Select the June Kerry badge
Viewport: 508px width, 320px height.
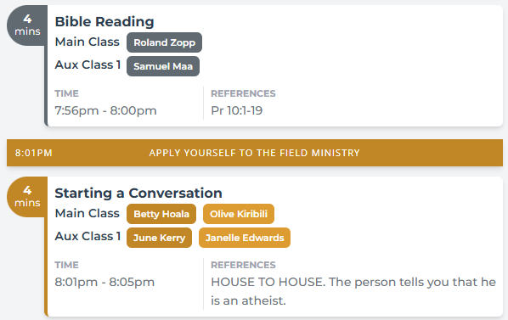[159, 238]
